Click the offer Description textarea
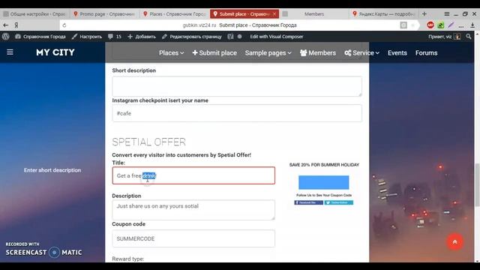 [x=193, y=210]
